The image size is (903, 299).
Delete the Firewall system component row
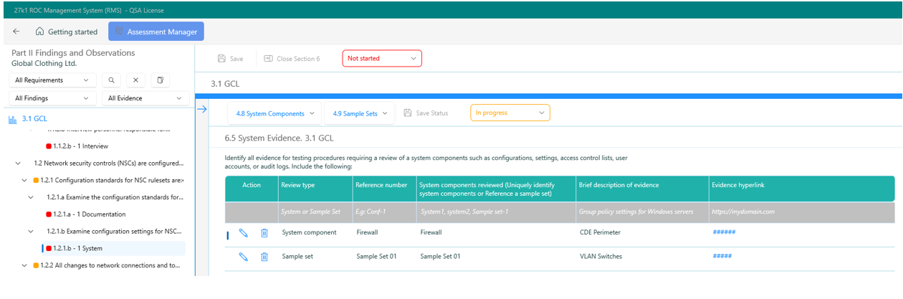264,233
